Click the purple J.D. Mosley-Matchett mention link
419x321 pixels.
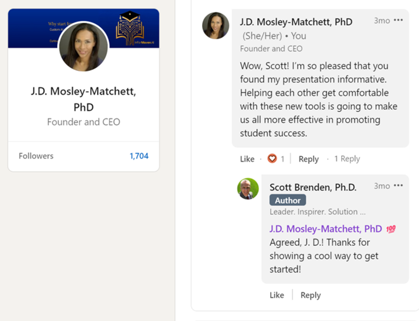click(x=326, y=229)
